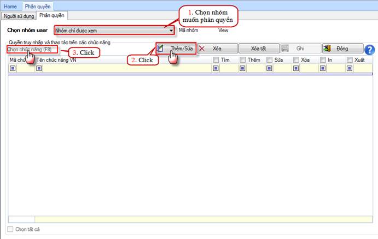Select the Phân quyền sub-tab
The width and height of the screenshot is (378, 239).
tap(52, 15)
